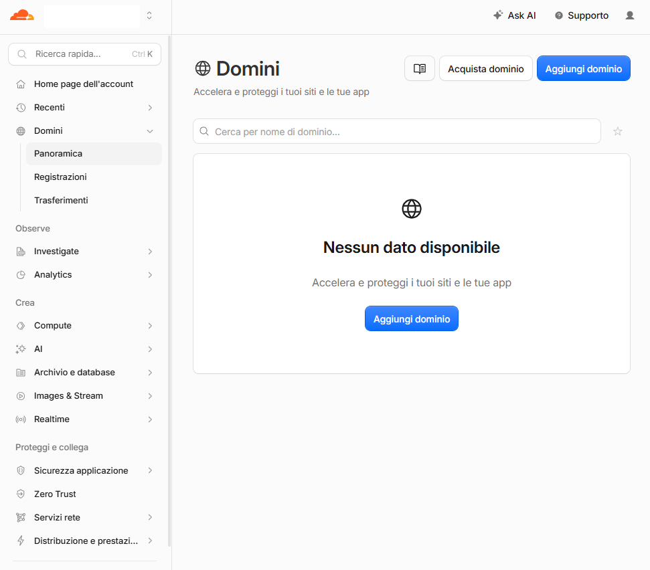Viewport: 650px width, 570px height.
Task: Click the "Proteggi e collega" section label
Action: (52, 448)
